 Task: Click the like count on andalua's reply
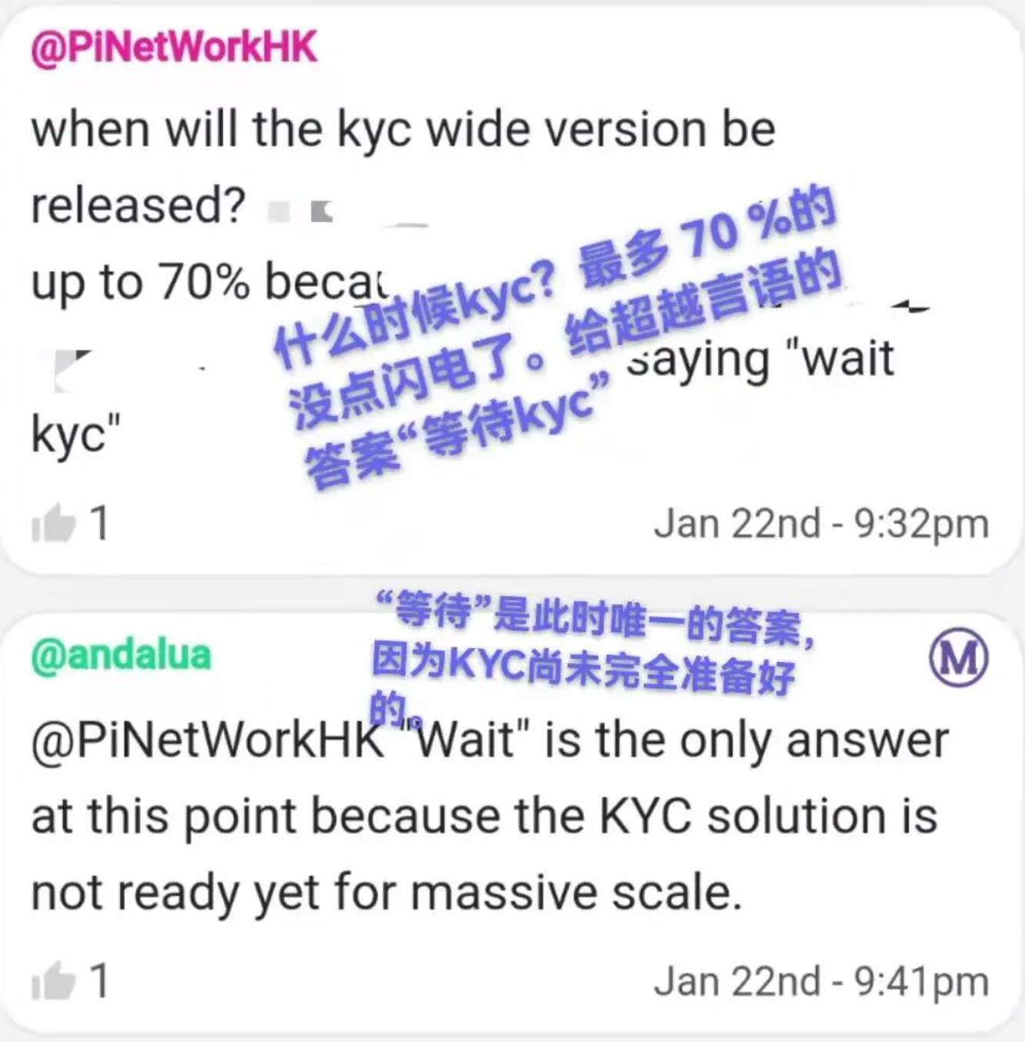tap(99, 982)
